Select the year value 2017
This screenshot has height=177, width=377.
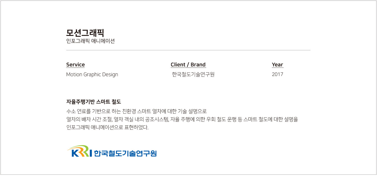(x=277, y=75)
